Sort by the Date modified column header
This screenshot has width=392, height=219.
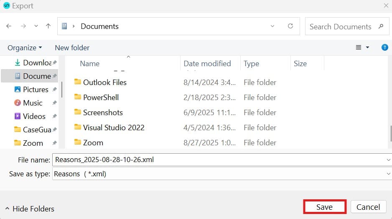coord(207,64)
